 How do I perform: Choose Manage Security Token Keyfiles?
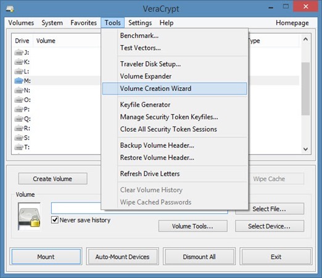(x=175, y=117)
